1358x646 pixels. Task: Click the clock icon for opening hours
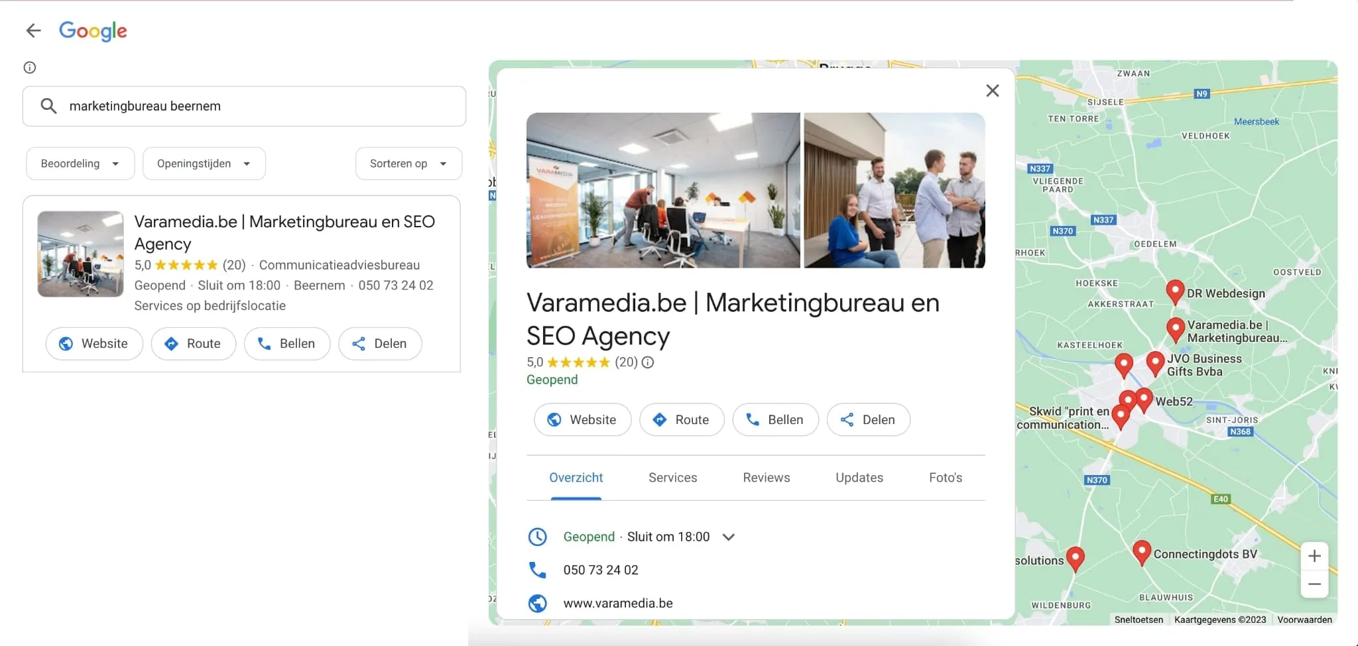point(537,537)
